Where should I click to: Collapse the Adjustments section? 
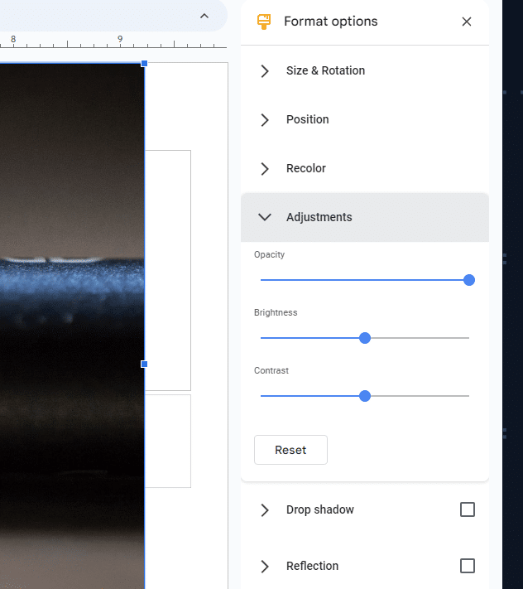pyautogui.click(x=365, y=217)
